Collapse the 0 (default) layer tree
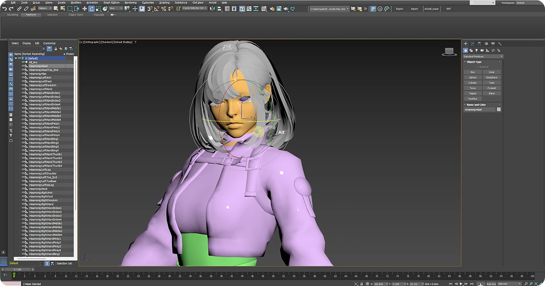The width and height of the screenshot is (545, 286). pos(16,58)
